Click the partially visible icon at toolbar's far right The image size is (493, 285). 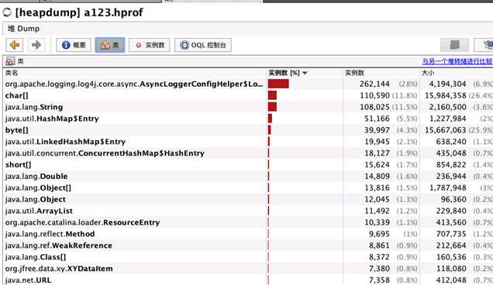484,45
